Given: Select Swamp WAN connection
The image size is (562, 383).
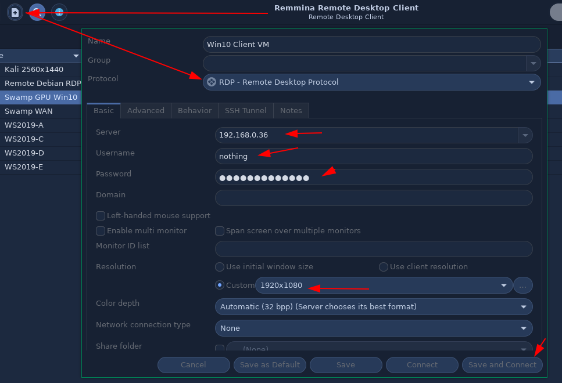Looking at the screenshot, I should 41,111.
